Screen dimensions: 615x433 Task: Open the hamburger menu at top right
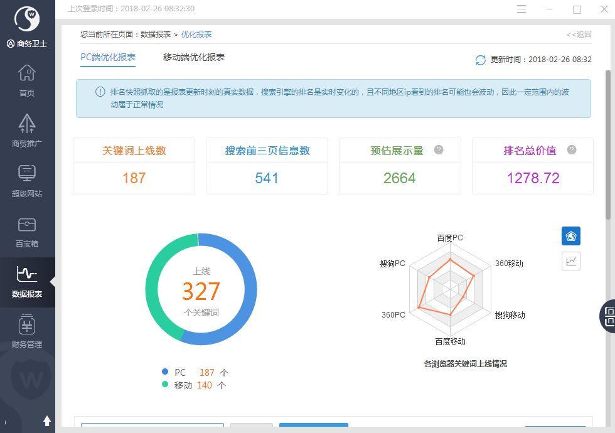click(x=523, y=10)
